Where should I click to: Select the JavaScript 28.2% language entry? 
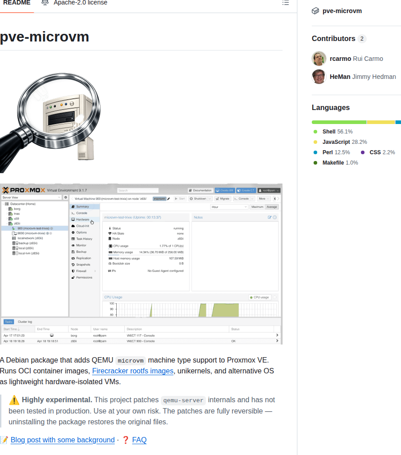click(x=340, y=142)
